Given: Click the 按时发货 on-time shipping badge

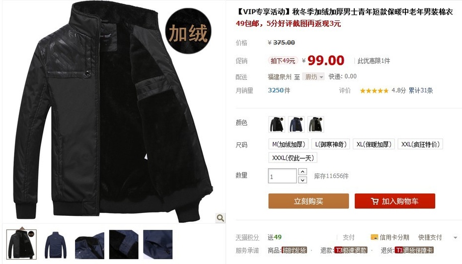Looking at the screenshot, I should 294,250.
